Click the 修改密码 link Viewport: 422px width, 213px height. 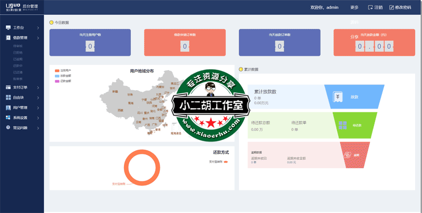(x=401, y=7)
